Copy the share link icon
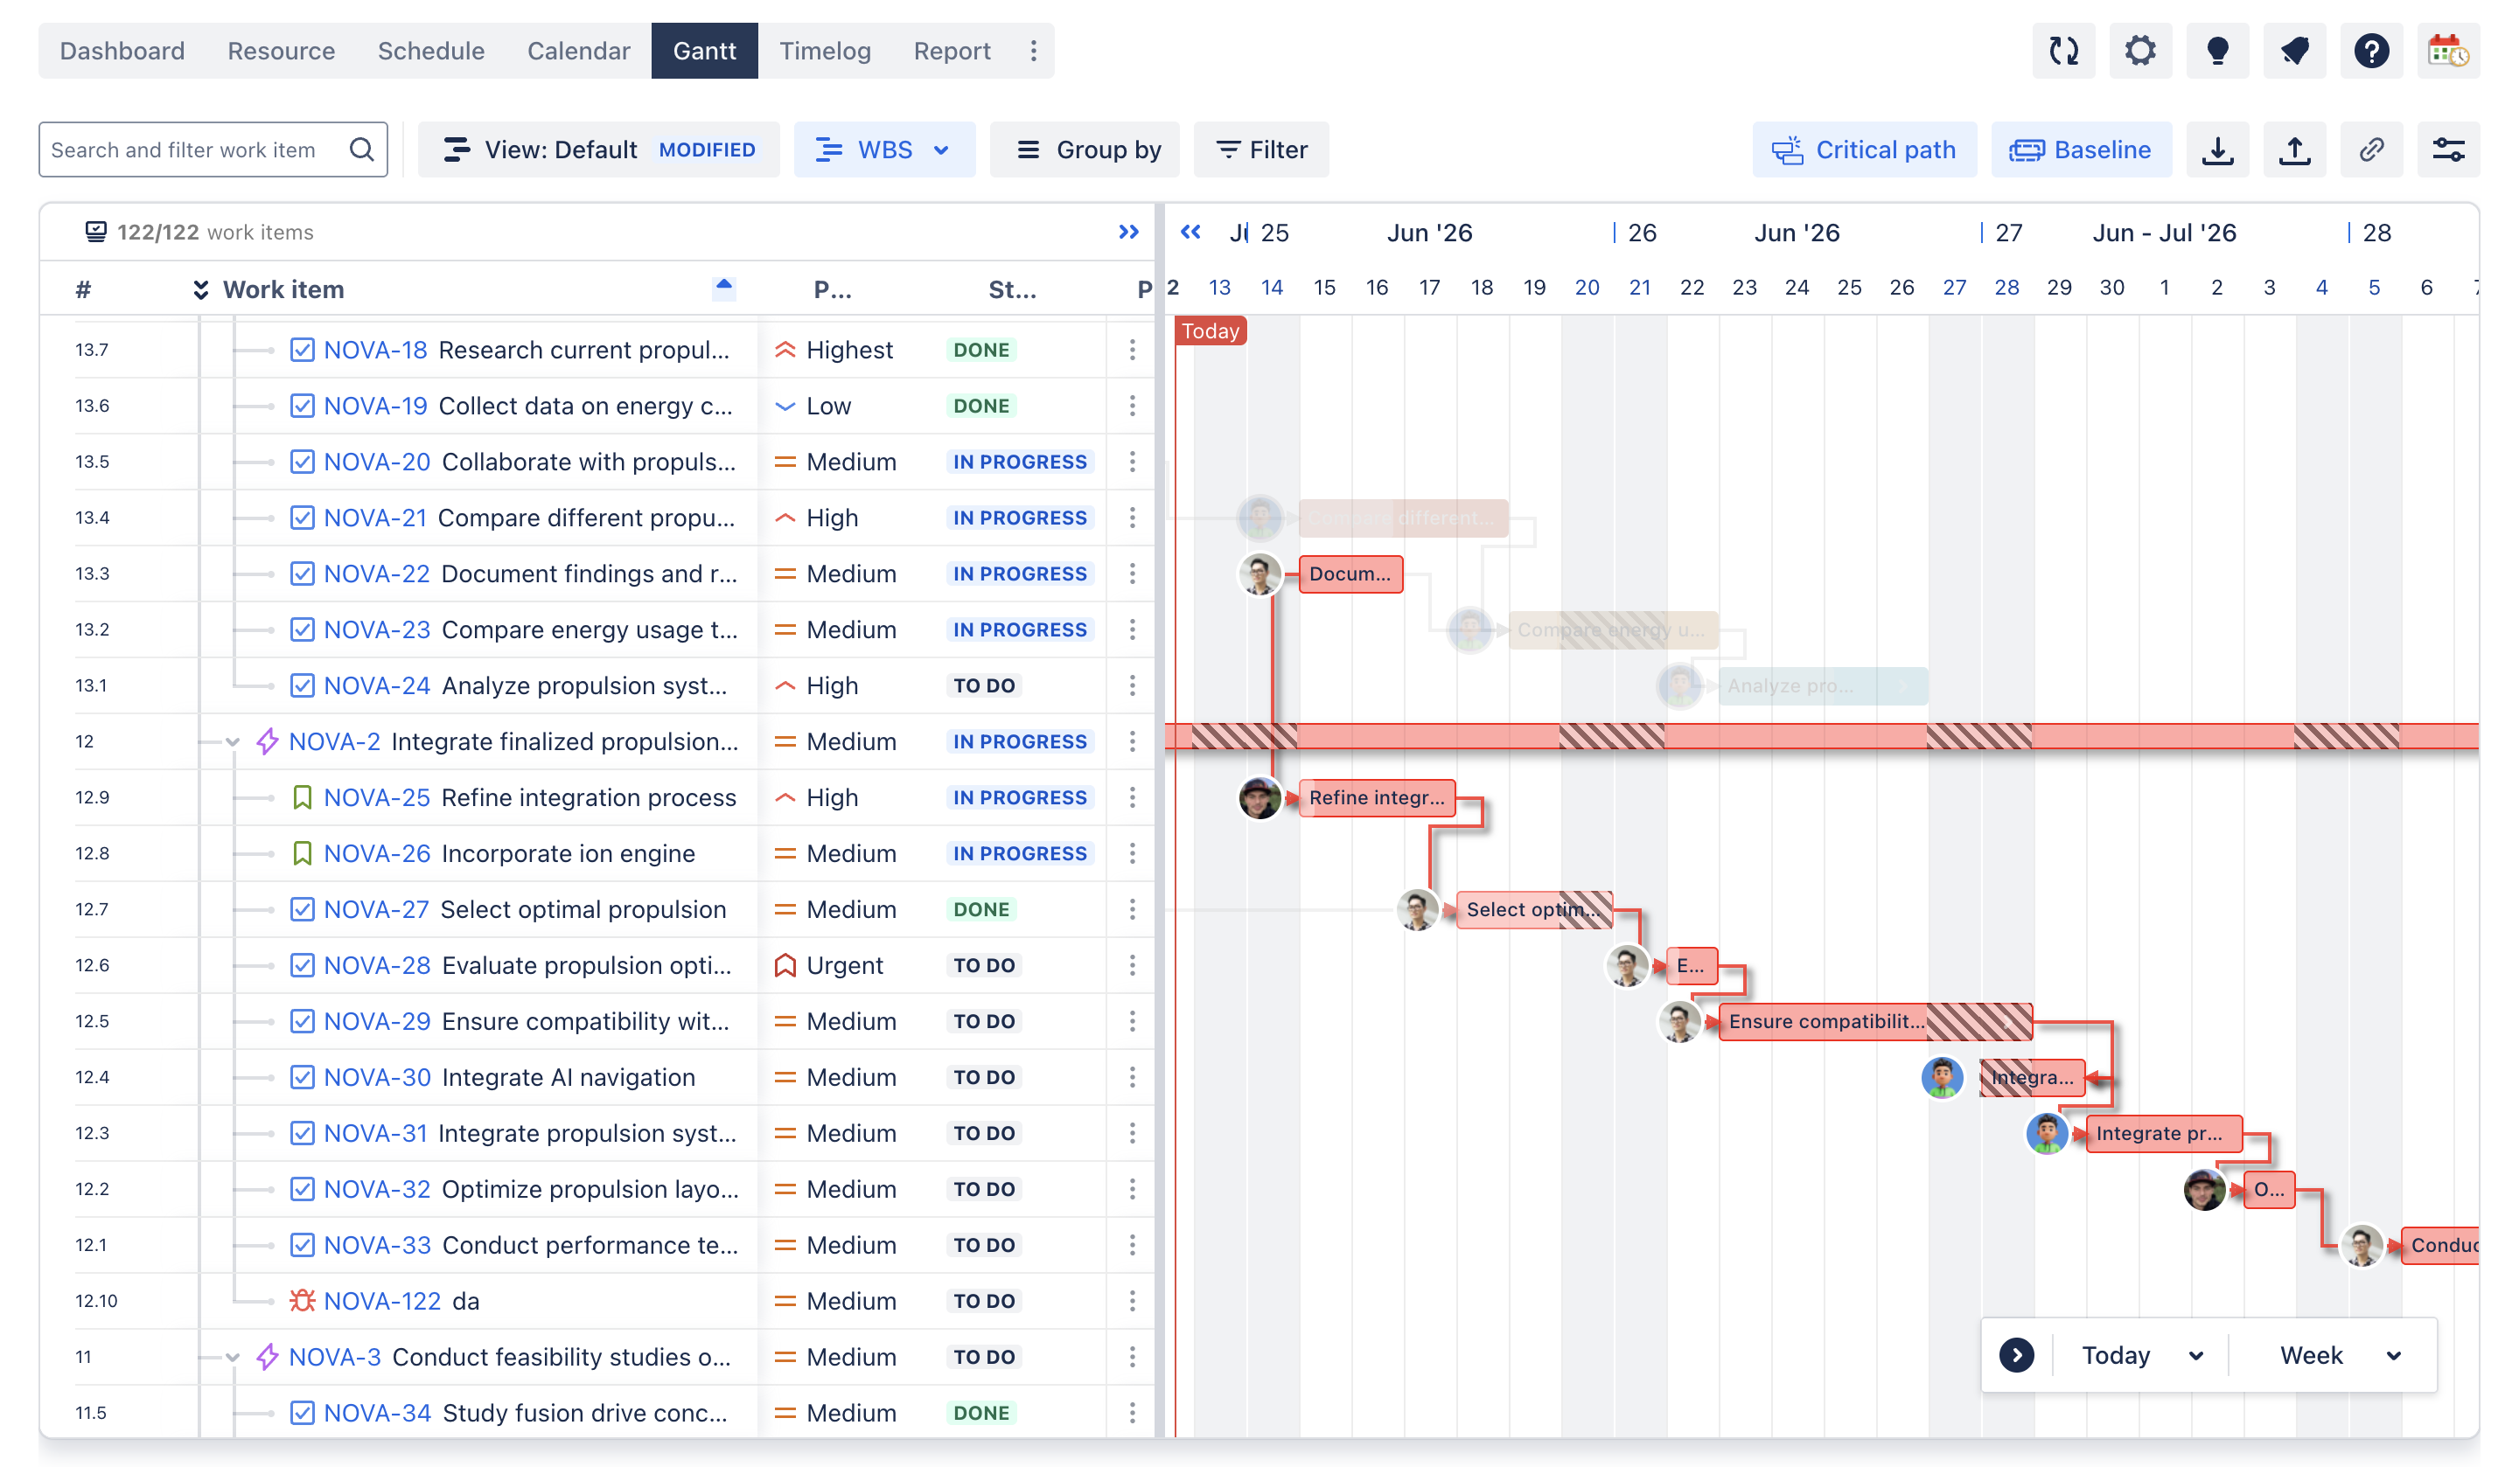2519x1467 pixels. pyautogui.click(x=2371, y=149)
